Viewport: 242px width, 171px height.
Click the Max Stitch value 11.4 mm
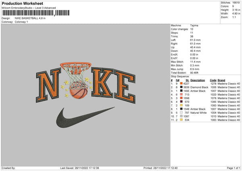pyautogui.click(x=195, y=62)
